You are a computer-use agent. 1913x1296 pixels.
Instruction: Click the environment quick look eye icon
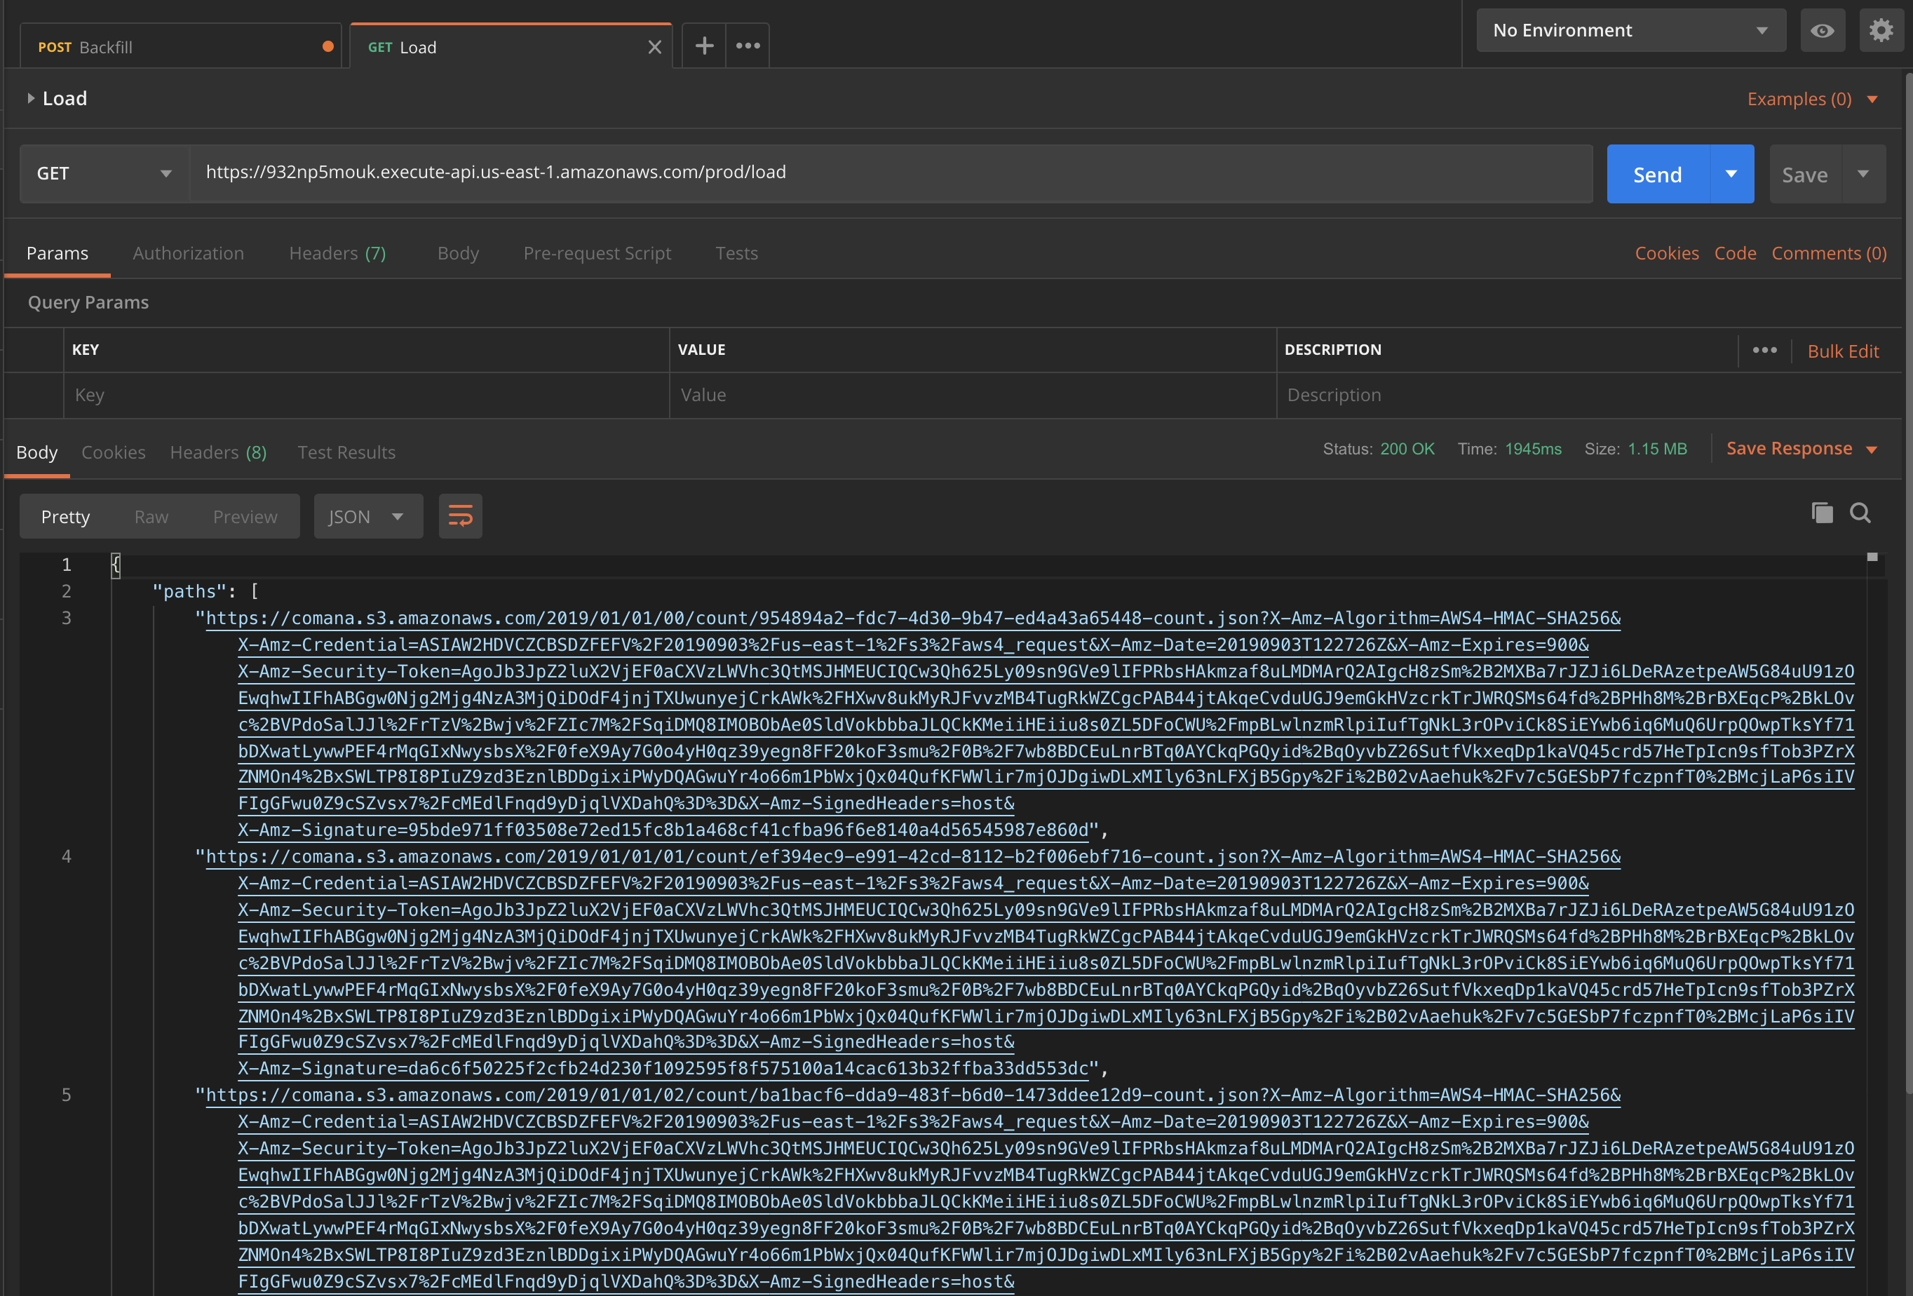pyautogui.click(x=1822, y=30)
